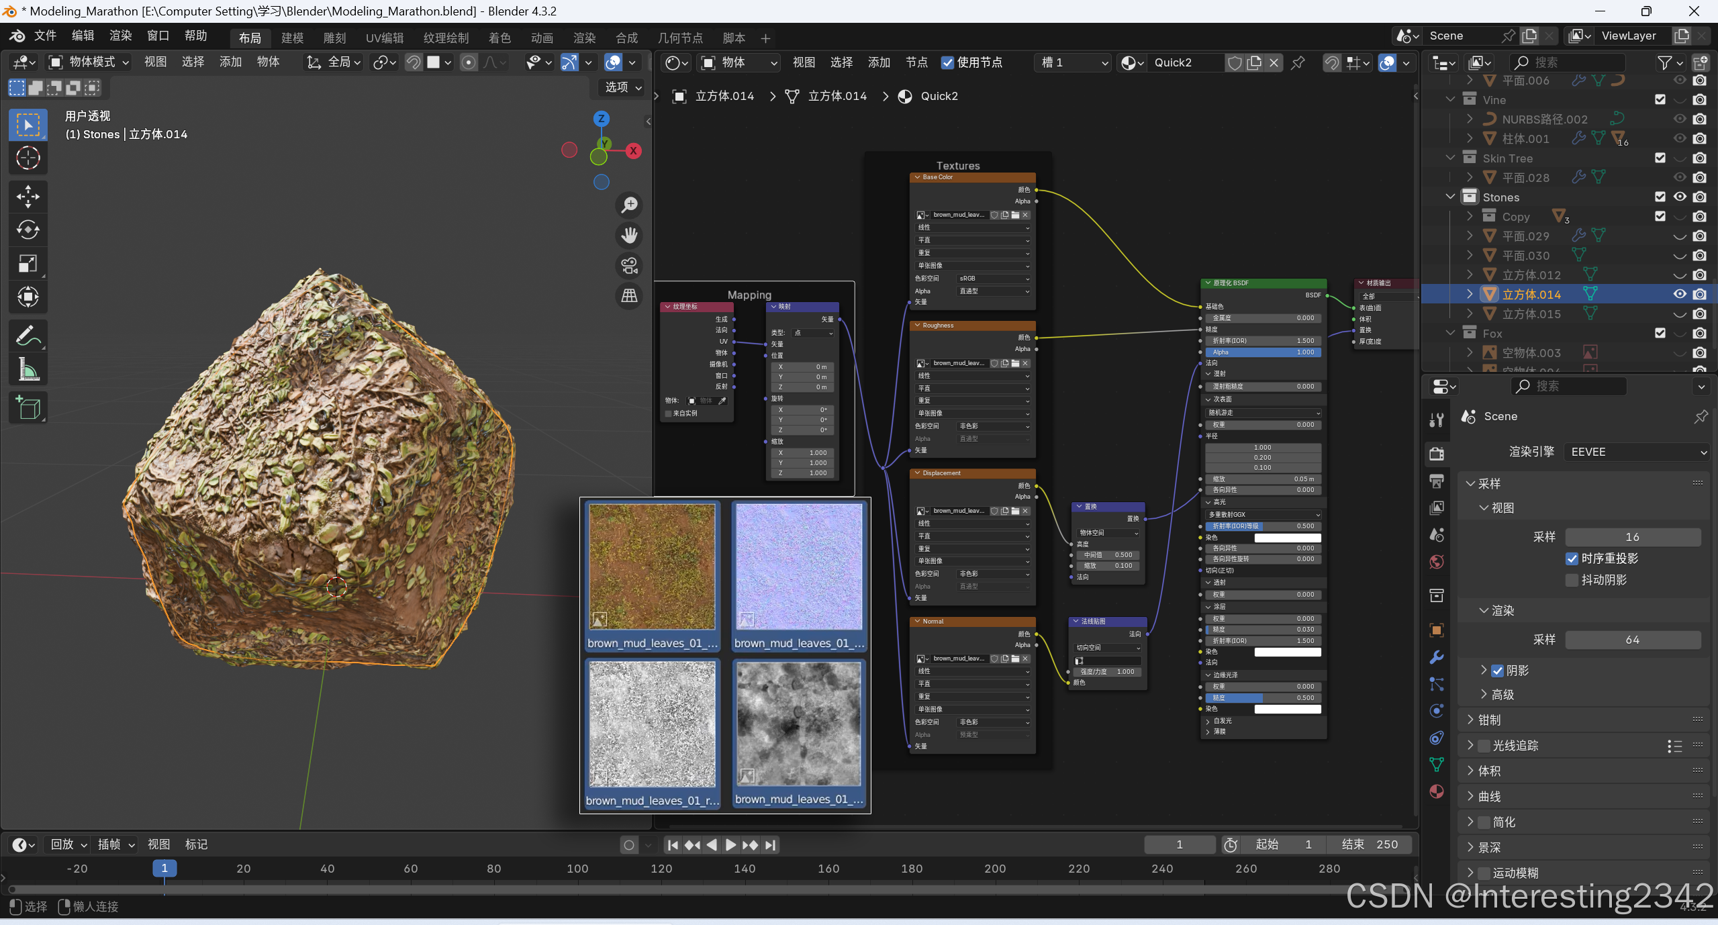Toggle camera view icon in viewport
Image resolution: width=1718 pixels, height=925 pixels.
(629, 266)
